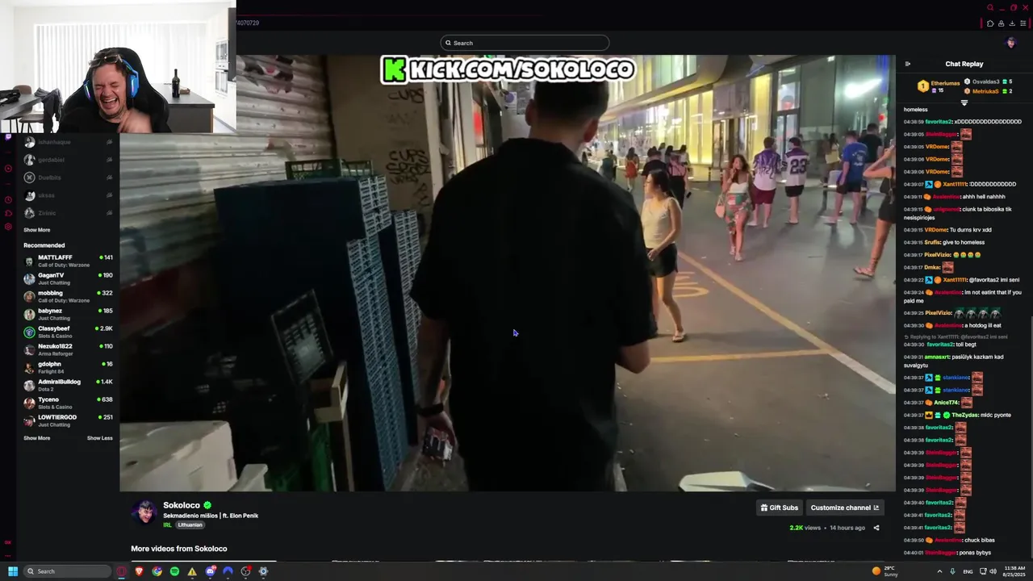Open OBS Studio in the taskbar
Image resolution: width=1033 pixels, height=581 pixels.
click(x=245, y=571)
